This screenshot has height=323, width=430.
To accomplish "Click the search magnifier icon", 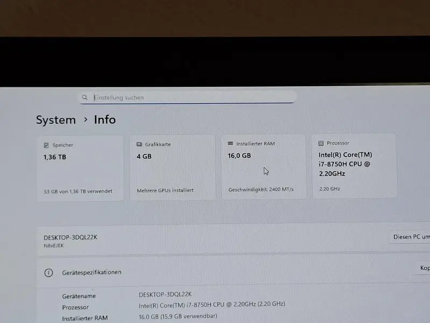I will (85, 97).
